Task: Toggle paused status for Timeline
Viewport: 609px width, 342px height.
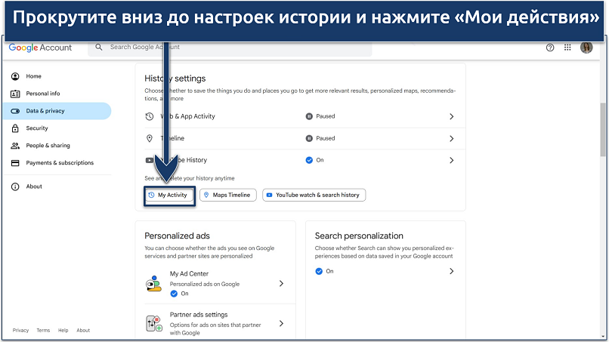Action: [x=320, y=138]
